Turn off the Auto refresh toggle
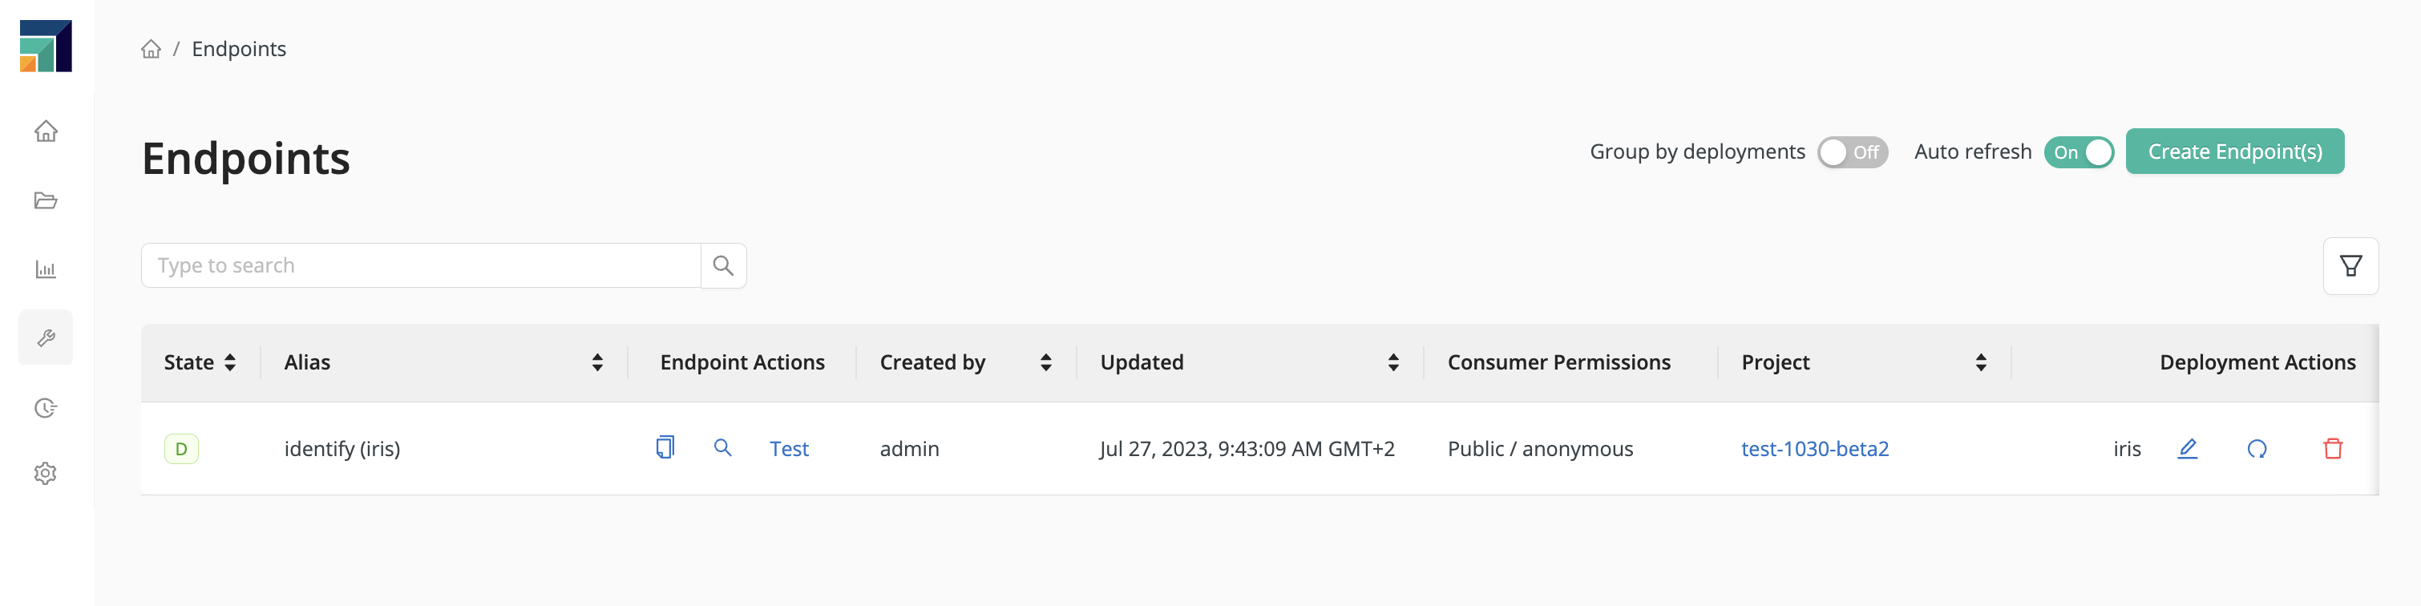The image size is (2421, 606). coord(2079,152)
